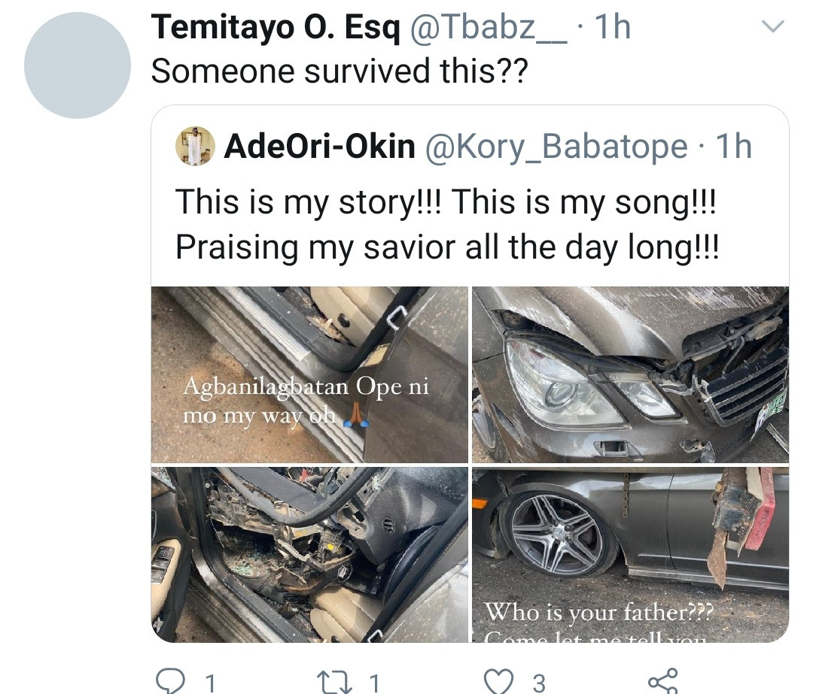The width and height of the screenshot is (813, 694).
Task: Open photo of smashed Mercedes headlight
Action: click(630, 374)
